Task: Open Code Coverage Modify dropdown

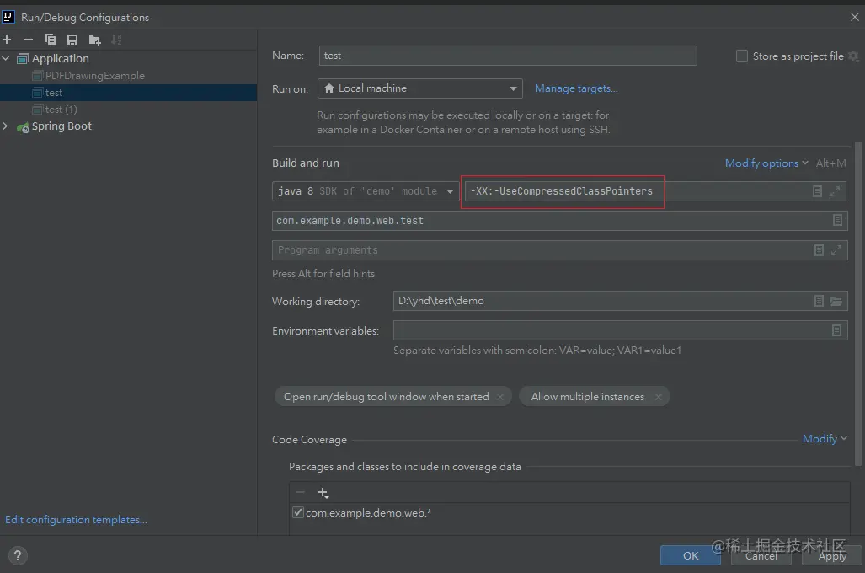Action: coord(825,439)
